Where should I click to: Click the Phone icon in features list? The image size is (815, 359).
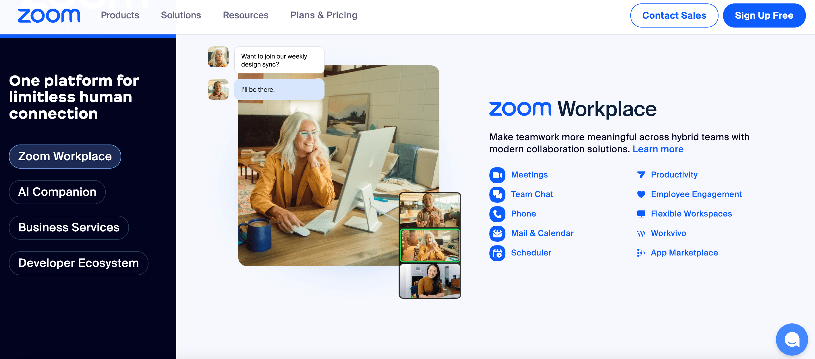point(497,213)
